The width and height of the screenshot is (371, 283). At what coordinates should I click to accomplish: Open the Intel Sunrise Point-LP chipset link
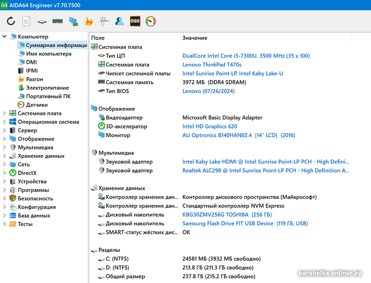tap(233, 73)
